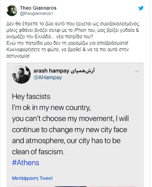Click the 'continue to change my new city face' line
The width and height of the screenshot is (152, 187).
click(x=69, y=130)
